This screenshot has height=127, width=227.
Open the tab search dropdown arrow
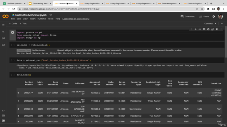223,4
